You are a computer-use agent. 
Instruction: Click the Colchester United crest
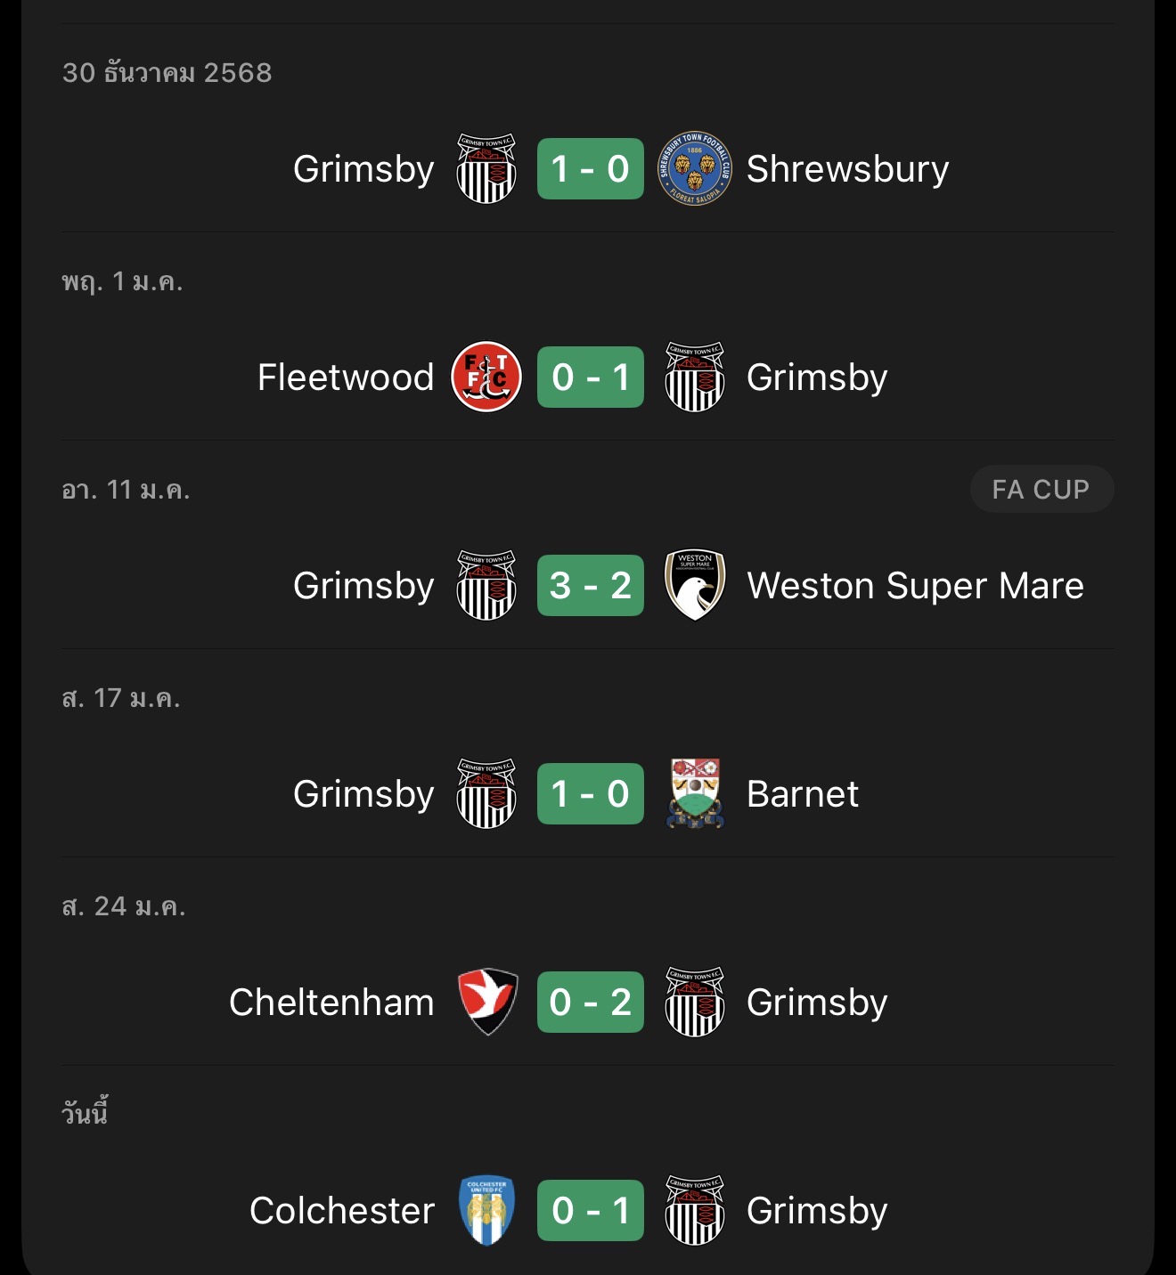coord(486,1210)
